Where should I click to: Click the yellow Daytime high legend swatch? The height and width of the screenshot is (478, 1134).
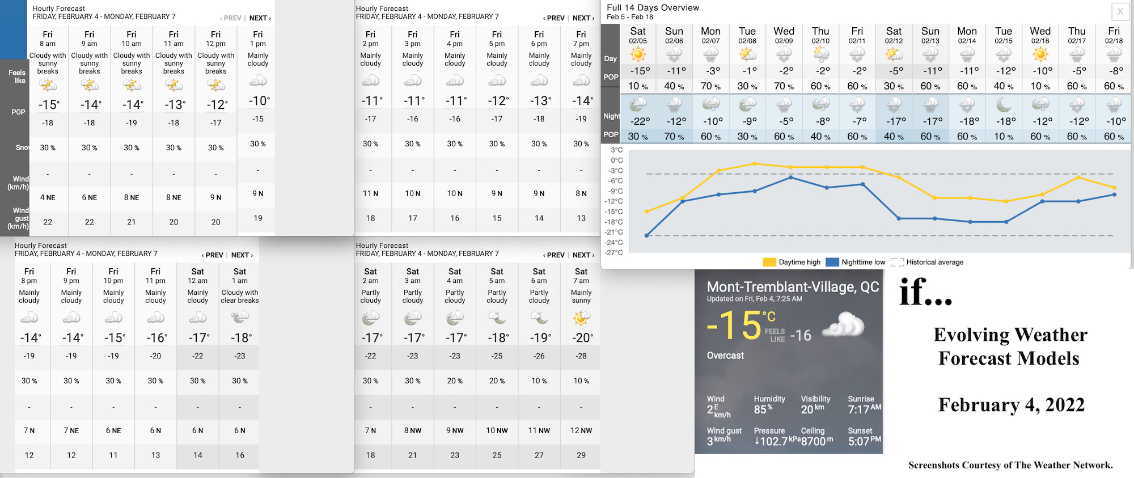pos(769,262)
